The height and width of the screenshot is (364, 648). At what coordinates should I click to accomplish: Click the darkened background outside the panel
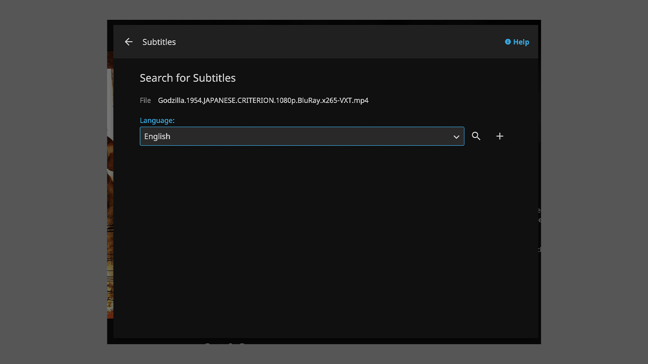(53, 182)
